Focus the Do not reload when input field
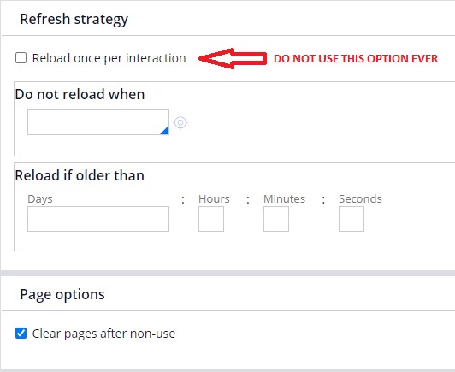This screenshot has width=455, height=372. (x=98, y=122)
